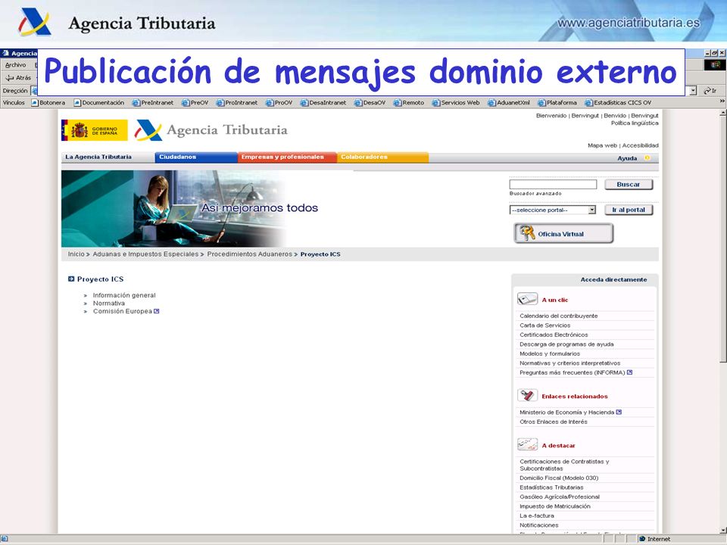The width and height of the screenshot is (727, 545).
Task: Click the A un clic section icon
Action: [x=527, y=300]
